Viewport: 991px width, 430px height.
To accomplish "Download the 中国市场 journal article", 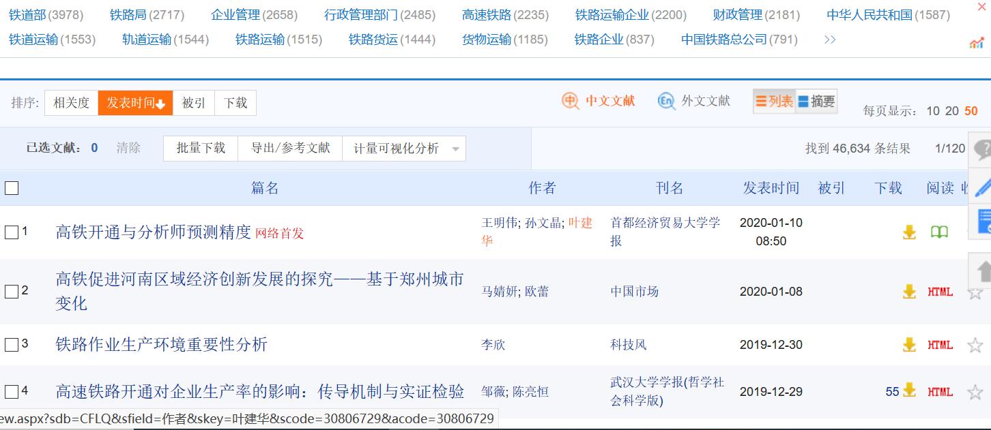I will tap(909, 292).
